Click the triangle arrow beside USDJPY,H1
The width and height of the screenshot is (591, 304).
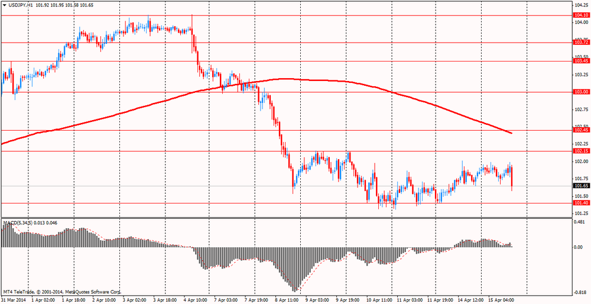click(x=5, y=5)
